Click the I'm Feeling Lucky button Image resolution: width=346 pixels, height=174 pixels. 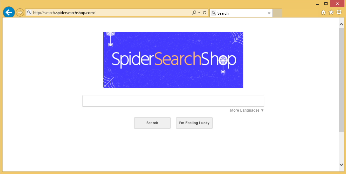click(x=194, y=123)
